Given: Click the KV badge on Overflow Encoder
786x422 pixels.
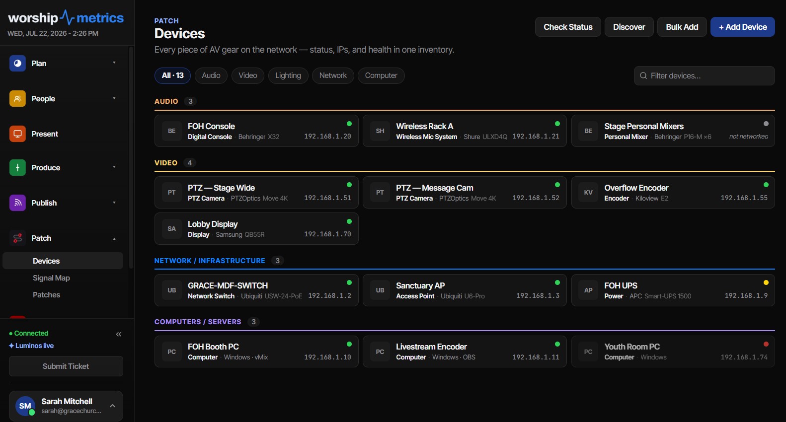Looking at the screenshot, I should point(588,193).
